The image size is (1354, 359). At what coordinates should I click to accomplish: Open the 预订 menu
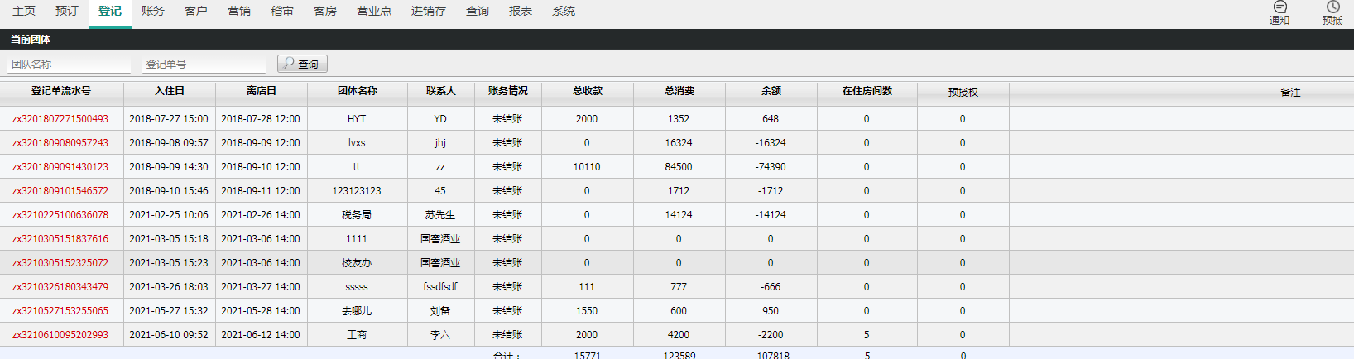tap(67, 11)
